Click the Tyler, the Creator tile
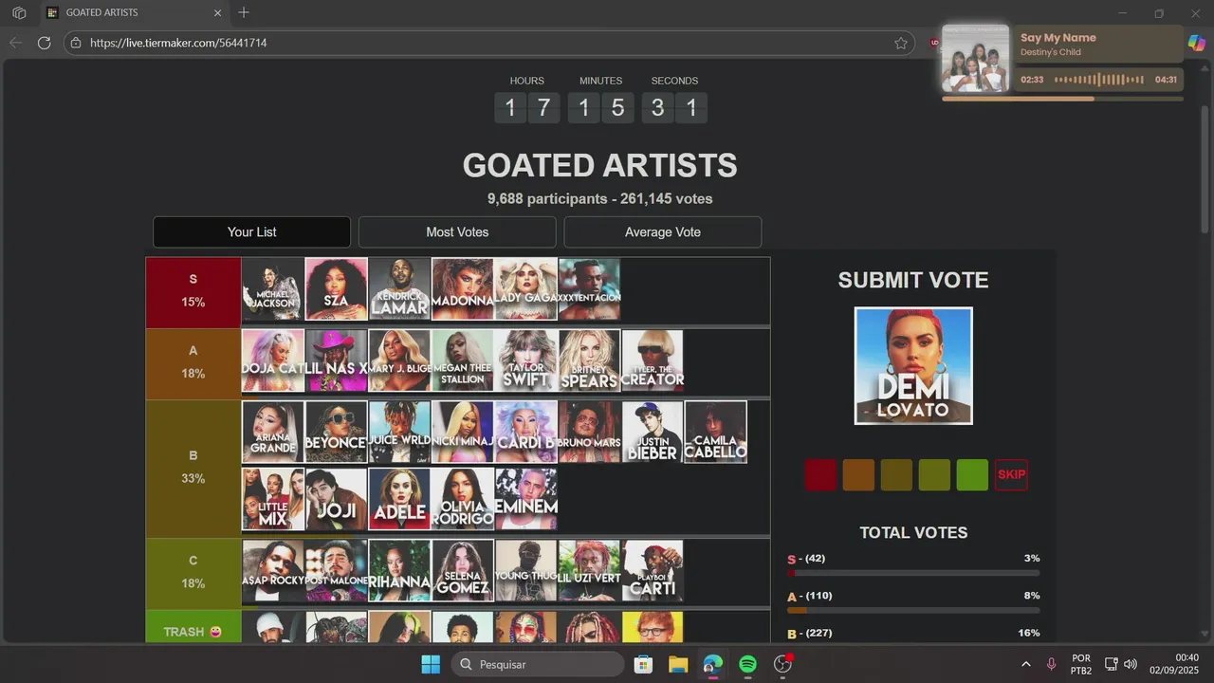The image size is (1214, 683). pos(653,360)
